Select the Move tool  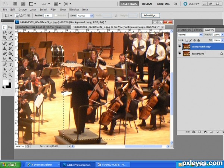tap(10, 27)
